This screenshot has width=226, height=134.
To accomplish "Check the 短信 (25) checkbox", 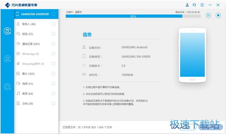I will pyautogui.click(x=53, y=34).
